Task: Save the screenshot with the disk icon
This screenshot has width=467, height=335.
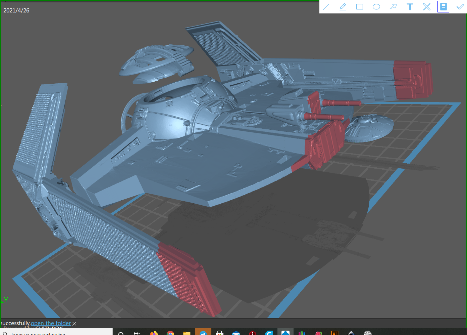Action: point(443,7)
